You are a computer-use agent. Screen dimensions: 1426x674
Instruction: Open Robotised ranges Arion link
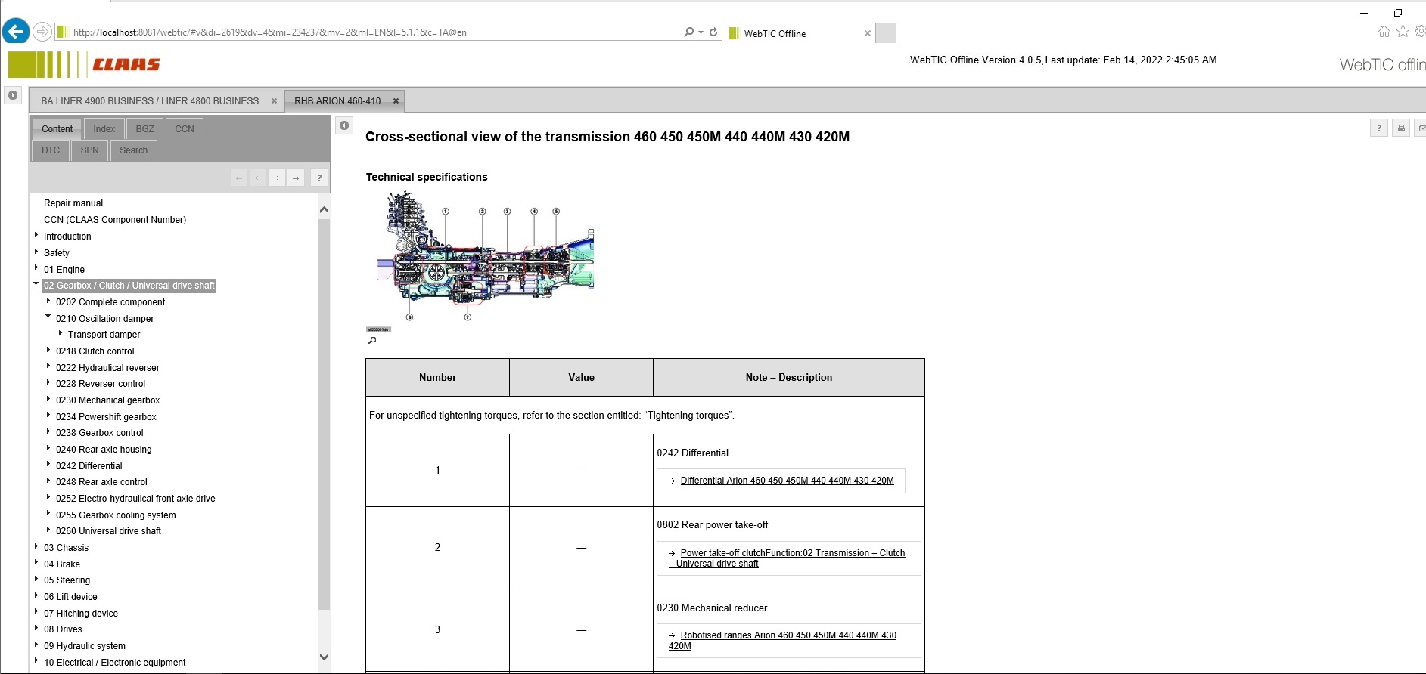[x=782, y=641]
